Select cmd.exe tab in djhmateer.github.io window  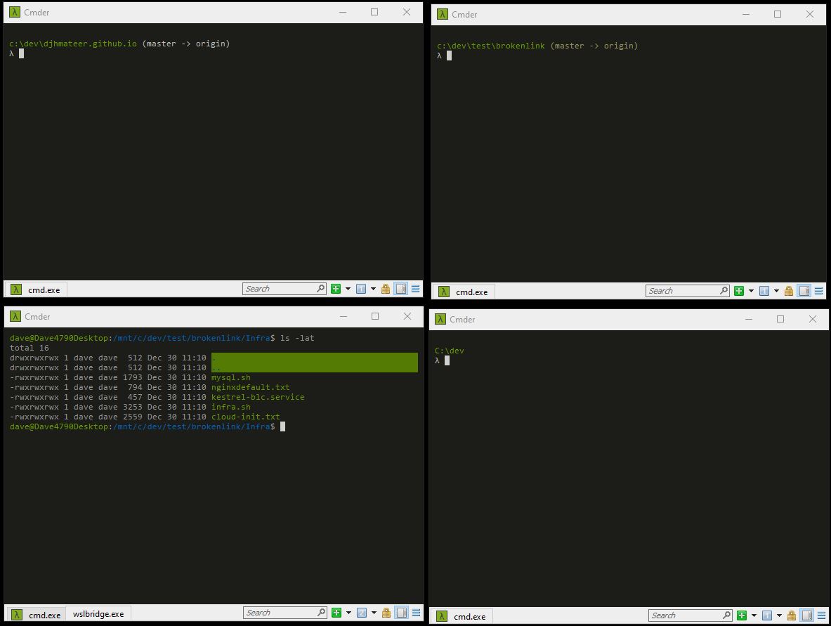pos(36,289)
